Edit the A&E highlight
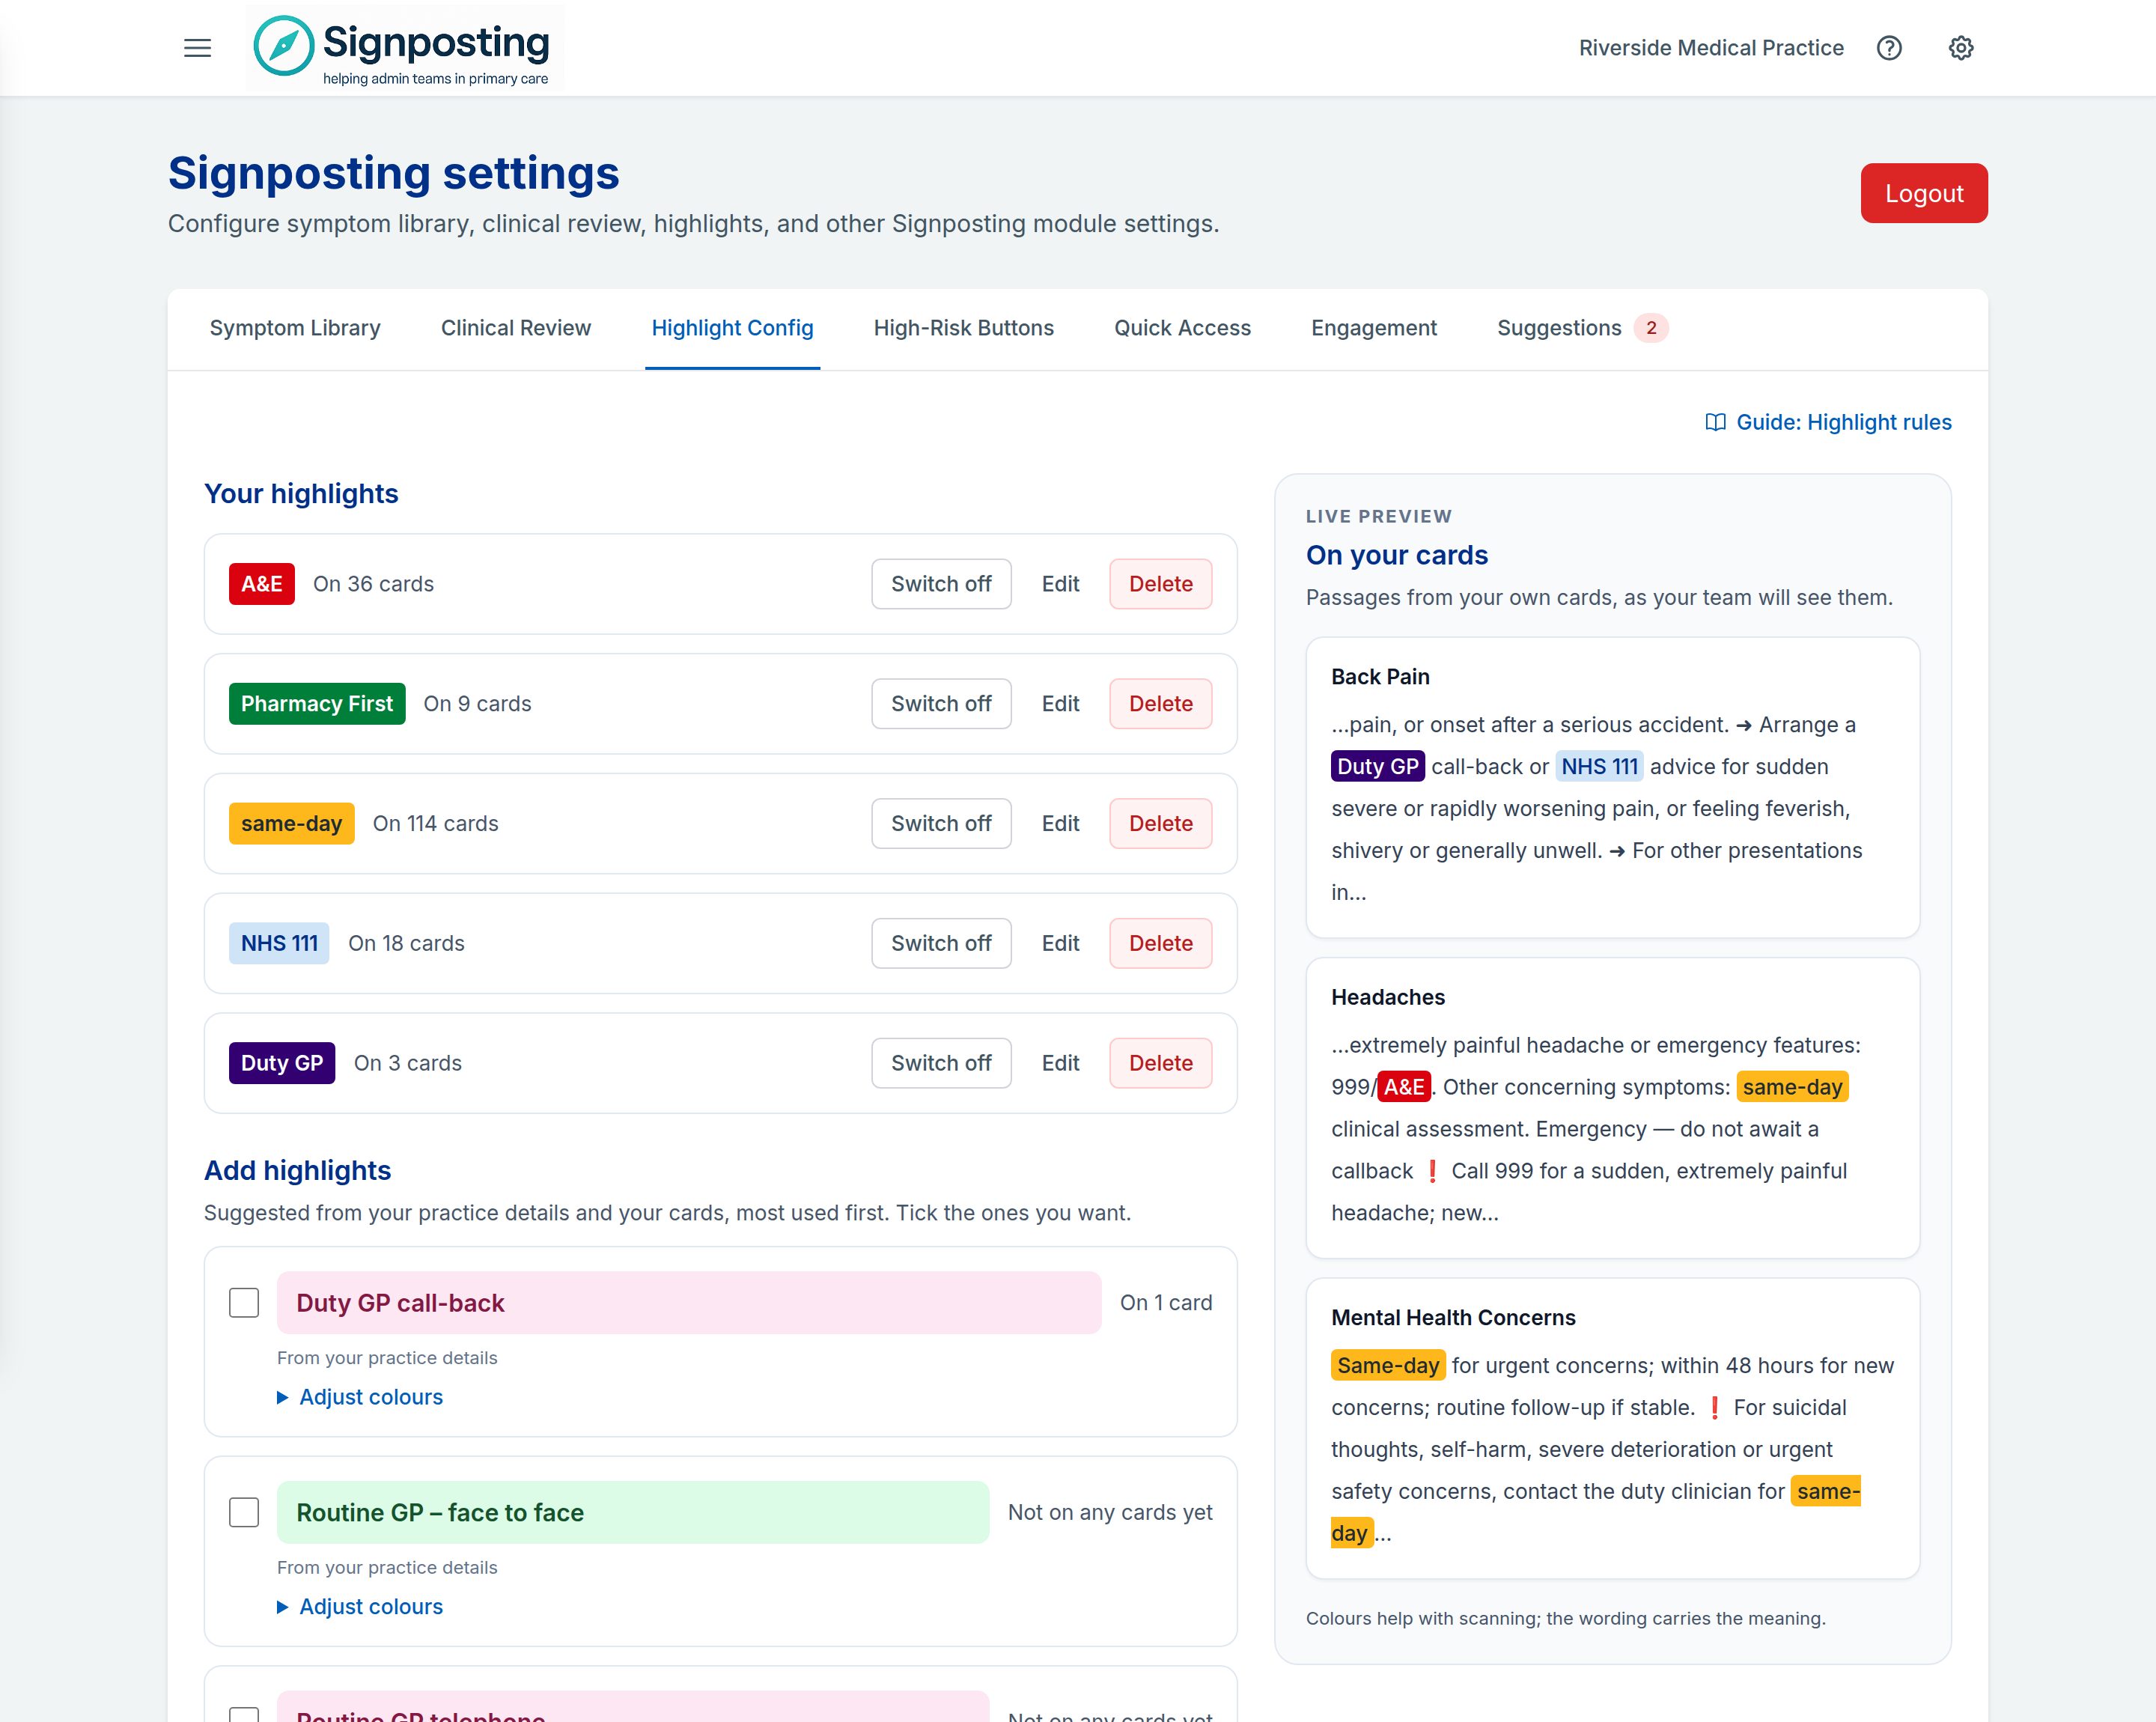Screen dimensions: 2156x1722 coord(1060,584)
